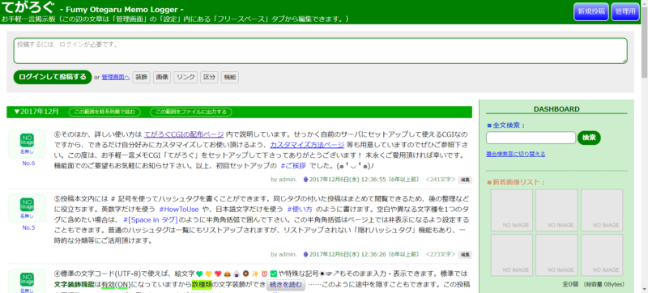This screenshot has height=293, width=648.
Task: Open the 機能 function options
Action: point(230,77)
